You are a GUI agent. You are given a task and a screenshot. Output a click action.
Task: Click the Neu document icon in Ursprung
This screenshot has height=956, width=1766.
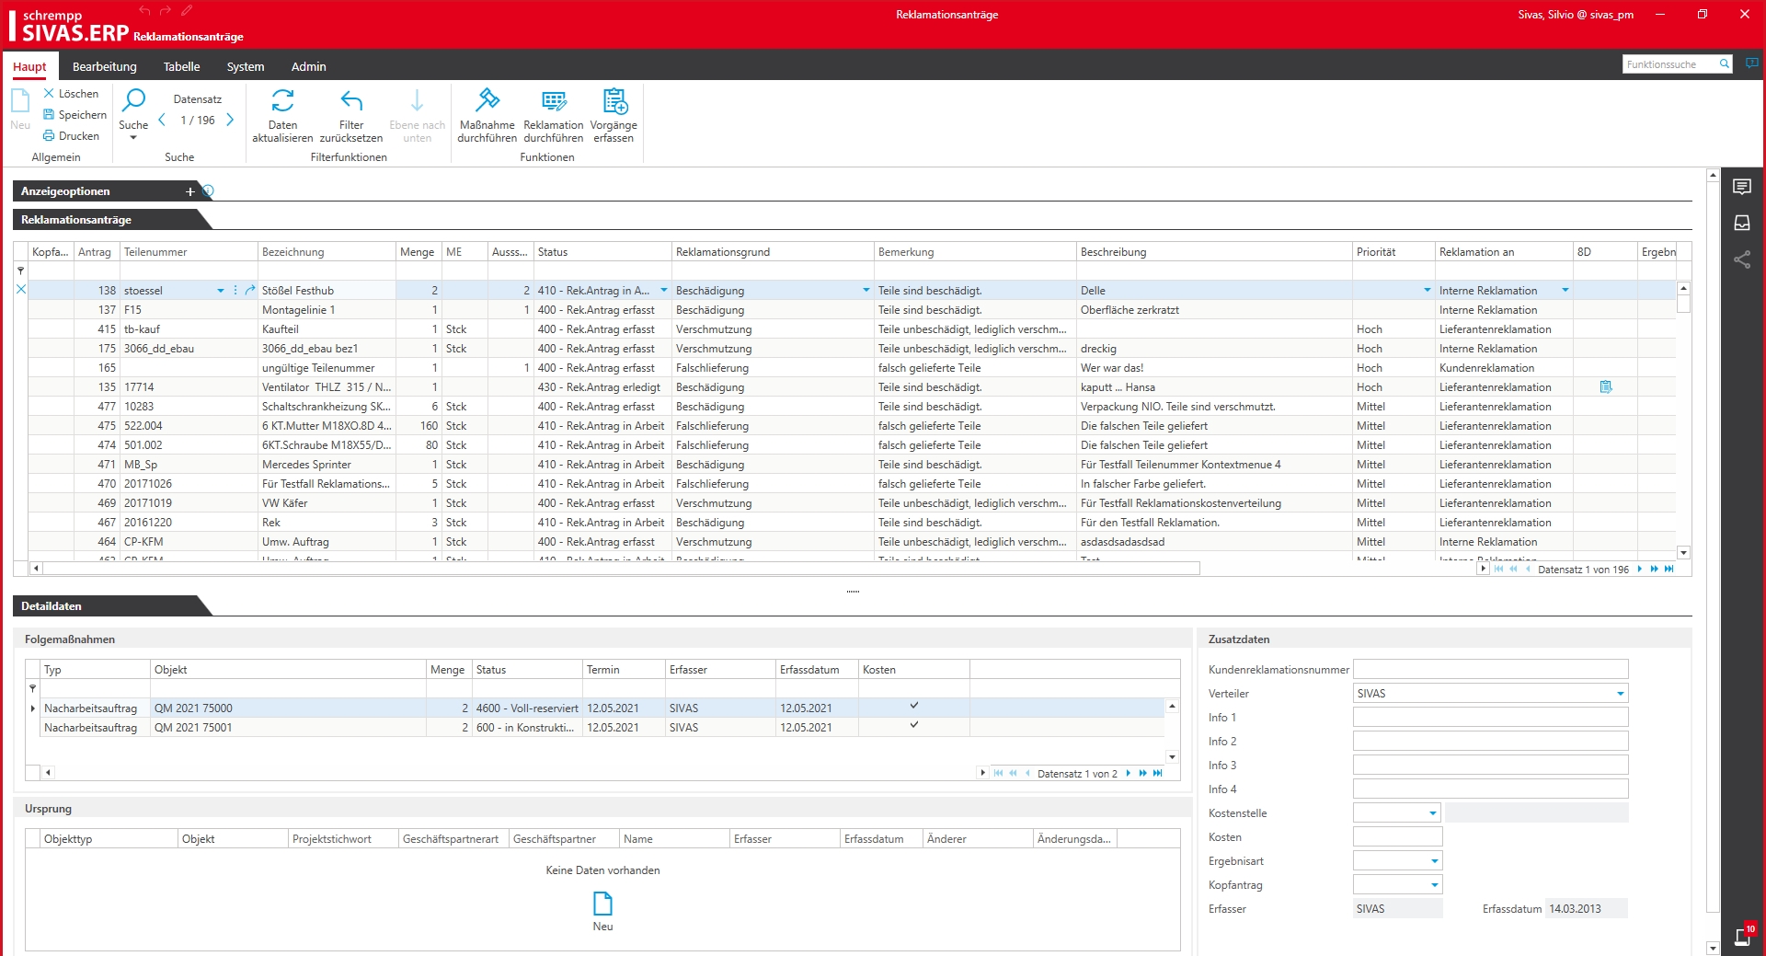(602, 904)
